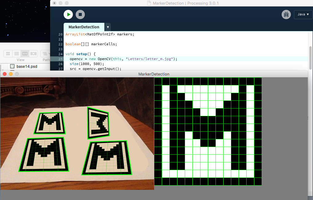
Task: Select the base14.psd file
Action: [x=26, y=66]
